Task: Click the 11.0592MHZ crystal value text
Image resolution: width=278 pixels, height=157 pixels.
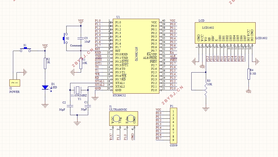Action: 79,95
